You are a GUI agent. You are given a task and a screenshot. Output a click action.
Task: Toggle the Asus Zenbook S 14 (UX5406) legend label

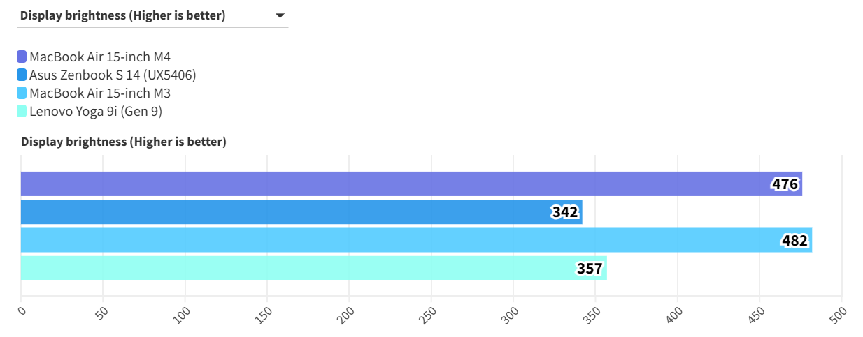click(113, 75)
